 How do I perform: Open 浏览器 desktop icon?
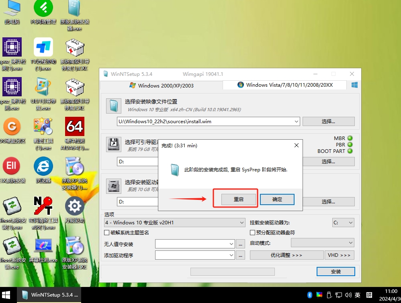pos(43,170)
